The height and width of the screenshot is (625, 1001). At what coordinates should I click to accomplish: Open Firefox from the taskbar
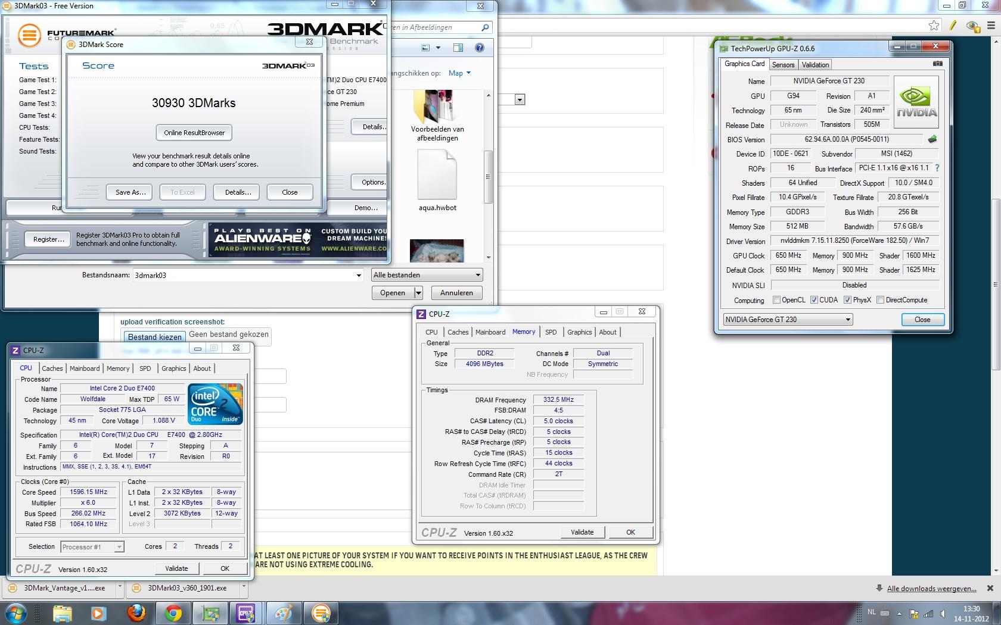136,613
